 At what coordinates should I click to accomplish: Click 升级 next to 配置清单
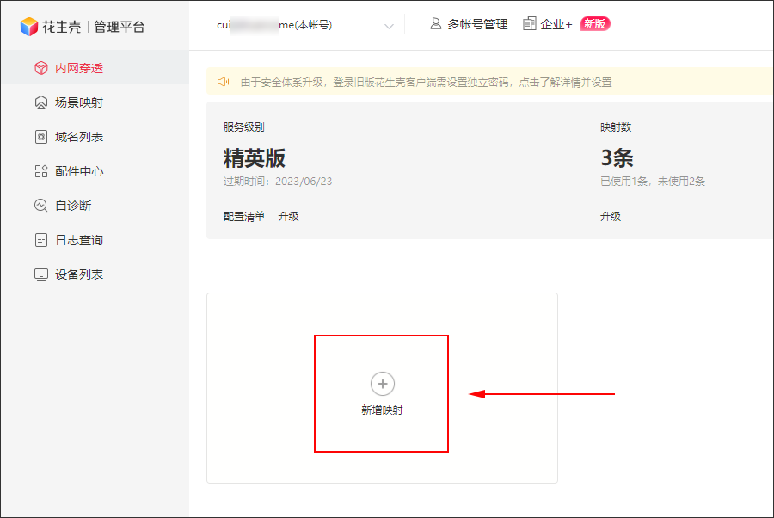point(288,217)
